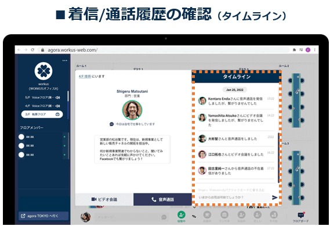The width and height of the screenshot is (330, 226).
Task: Start a video meeting with ビデオ会議 button
Action: [104, 199]
